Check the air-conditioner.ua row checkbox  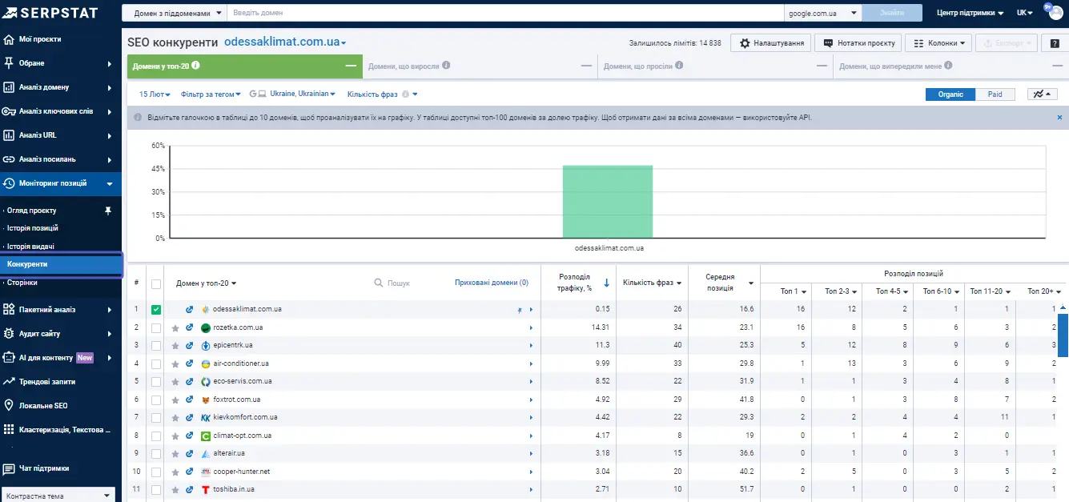(156, 363)
